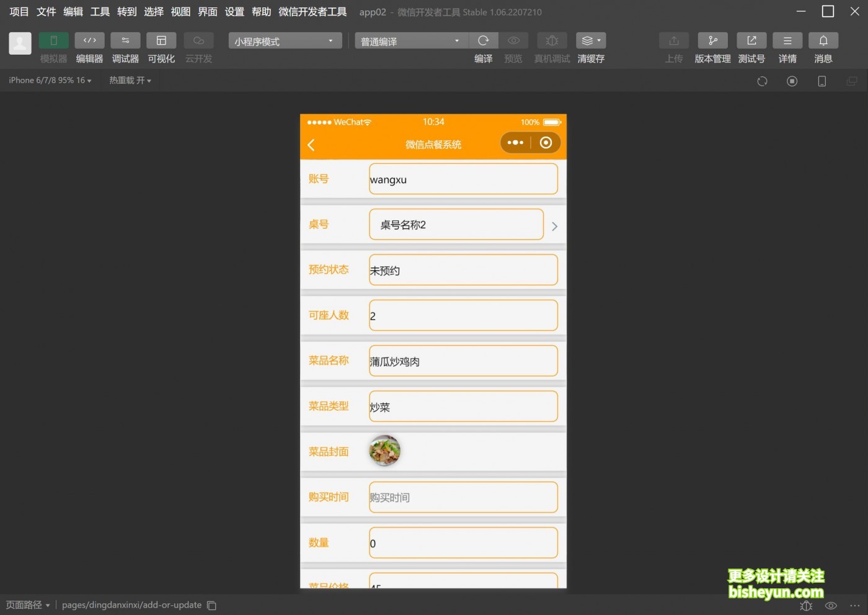The width and height of the screenshot is (868, 615).
Task: Click the compile refresh icon
Action: point(484,40)
